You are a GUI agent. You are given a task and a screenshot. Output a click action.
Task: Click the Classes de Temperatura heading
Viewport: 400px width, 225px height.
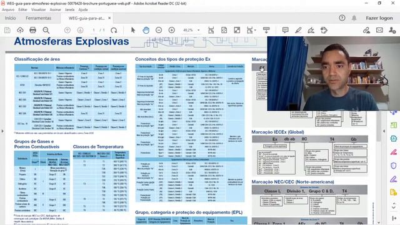(x=98, y=147)
